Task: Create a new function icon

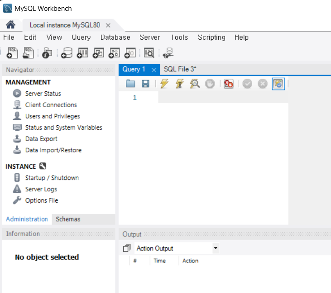Action: click(x=130, y=53)
